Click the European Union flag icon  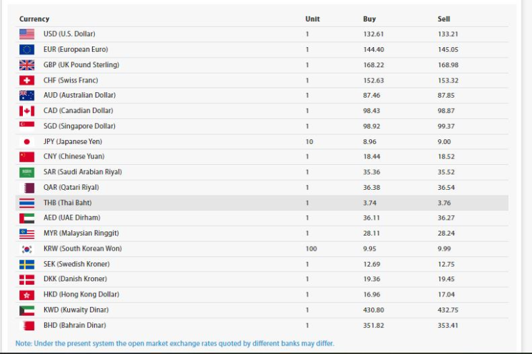click(x=27, y=49)
